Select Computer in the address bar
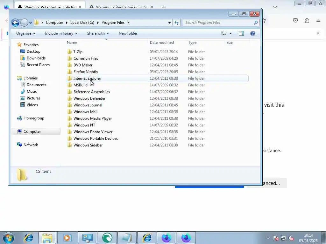 [54, 23]
